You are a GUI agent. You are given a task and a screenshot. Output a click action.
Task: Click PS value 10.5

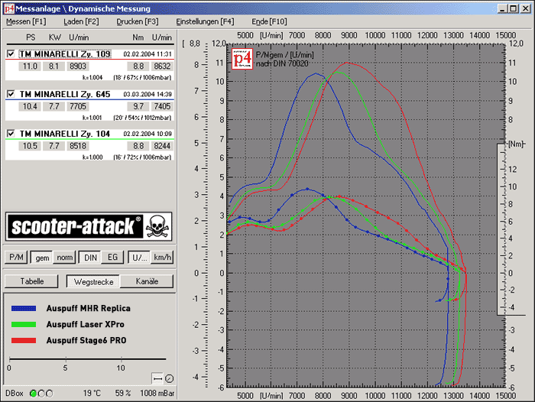(30, 146)
